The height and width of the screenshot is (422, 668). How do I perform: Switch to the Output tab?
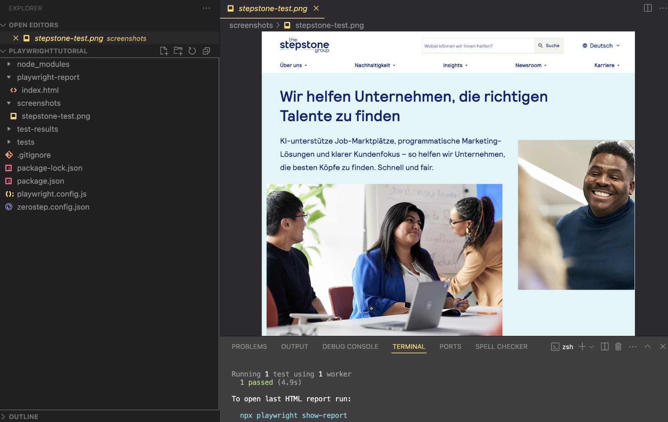point(295,347)
